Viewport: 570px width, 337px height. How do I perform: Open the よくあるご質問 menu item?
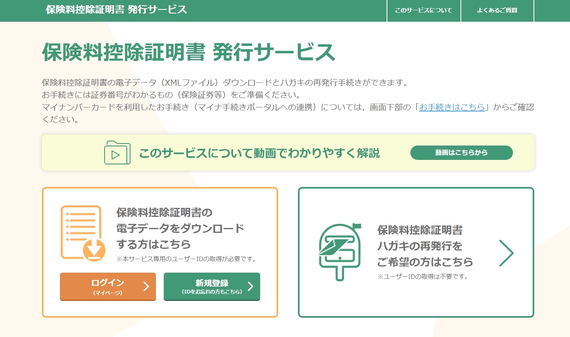[497, 10]
